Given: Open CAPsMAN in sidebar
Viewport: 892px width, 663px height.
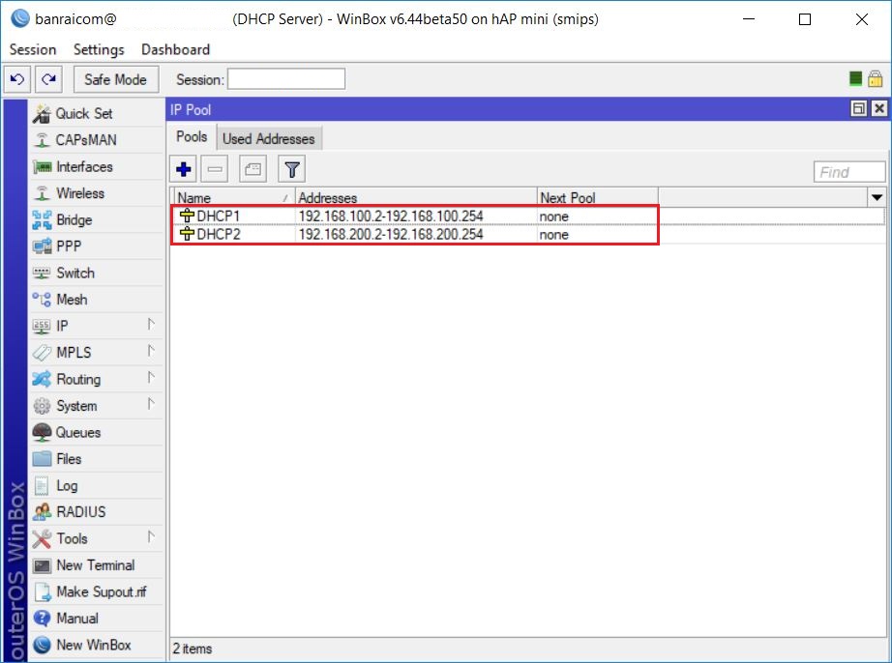Looking at the screenshot, I should (96, 140).
